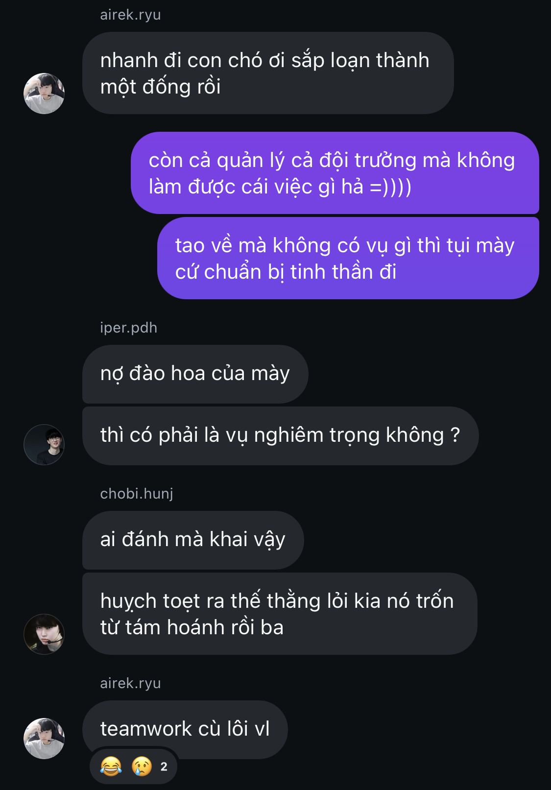
Task: Open airek.ryu avatar beside first message
Action: [x=44, y=94]
